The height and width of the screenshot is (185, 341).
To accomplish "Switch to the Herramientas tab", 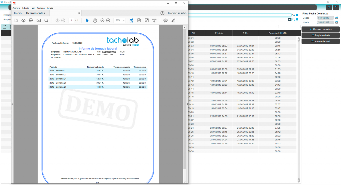I will [35, 13].
